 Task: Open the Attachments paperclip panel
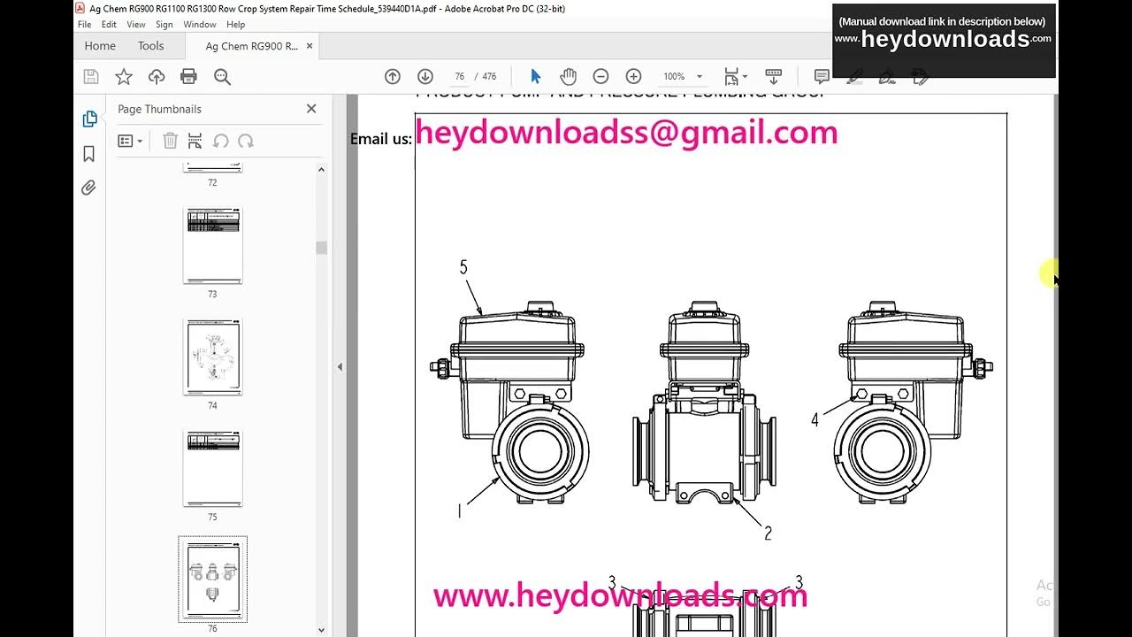click(x=89, y=188)
